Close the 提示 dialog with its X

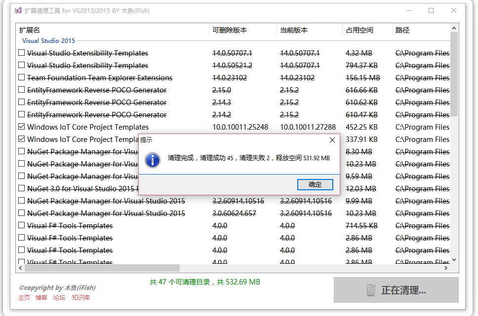click(332, 140)
